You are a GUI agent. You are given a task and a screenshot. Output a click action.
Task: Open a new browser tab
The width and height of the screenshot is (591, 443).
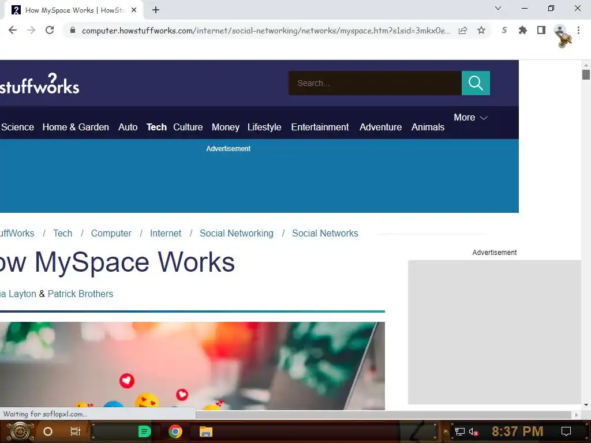[156, 10]
